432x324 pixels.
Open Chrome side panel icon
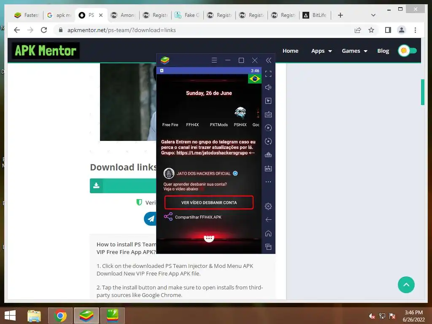pyautogui.click(x=388, y=30)
